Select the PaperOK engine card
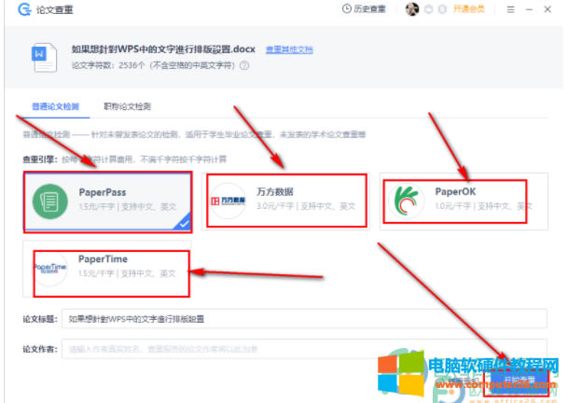The width and height of the screenshot is (568, 403). click(464, 201)
